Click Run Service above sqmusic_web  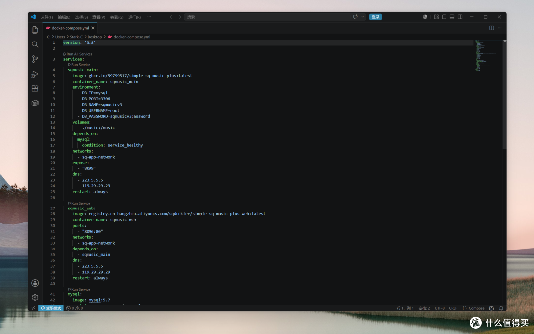coord(79,203)
